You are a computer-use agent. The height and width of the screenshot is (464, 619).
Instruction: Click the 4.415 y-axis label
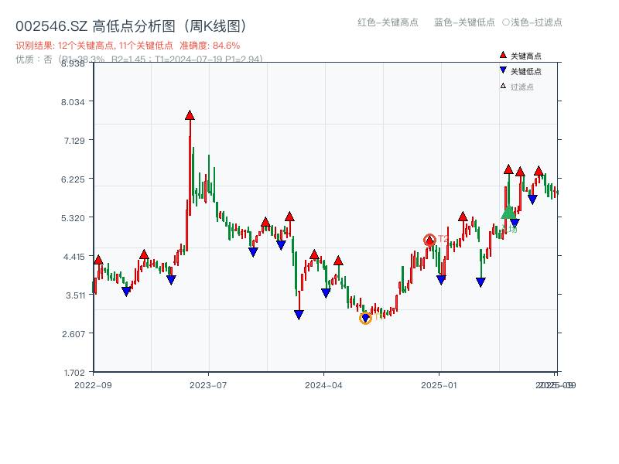74,257
